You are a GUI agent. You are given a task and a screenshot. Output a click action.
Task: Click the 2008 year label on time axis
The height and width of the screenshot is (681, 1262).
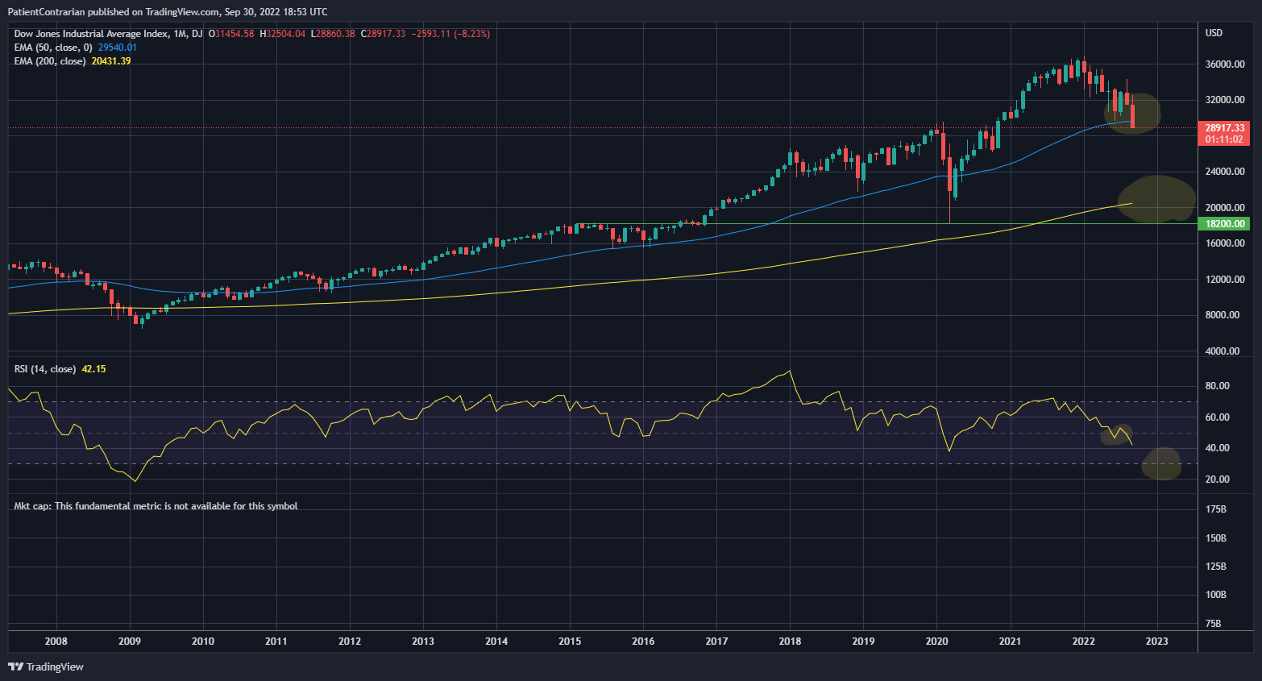(x=56, y=642)
